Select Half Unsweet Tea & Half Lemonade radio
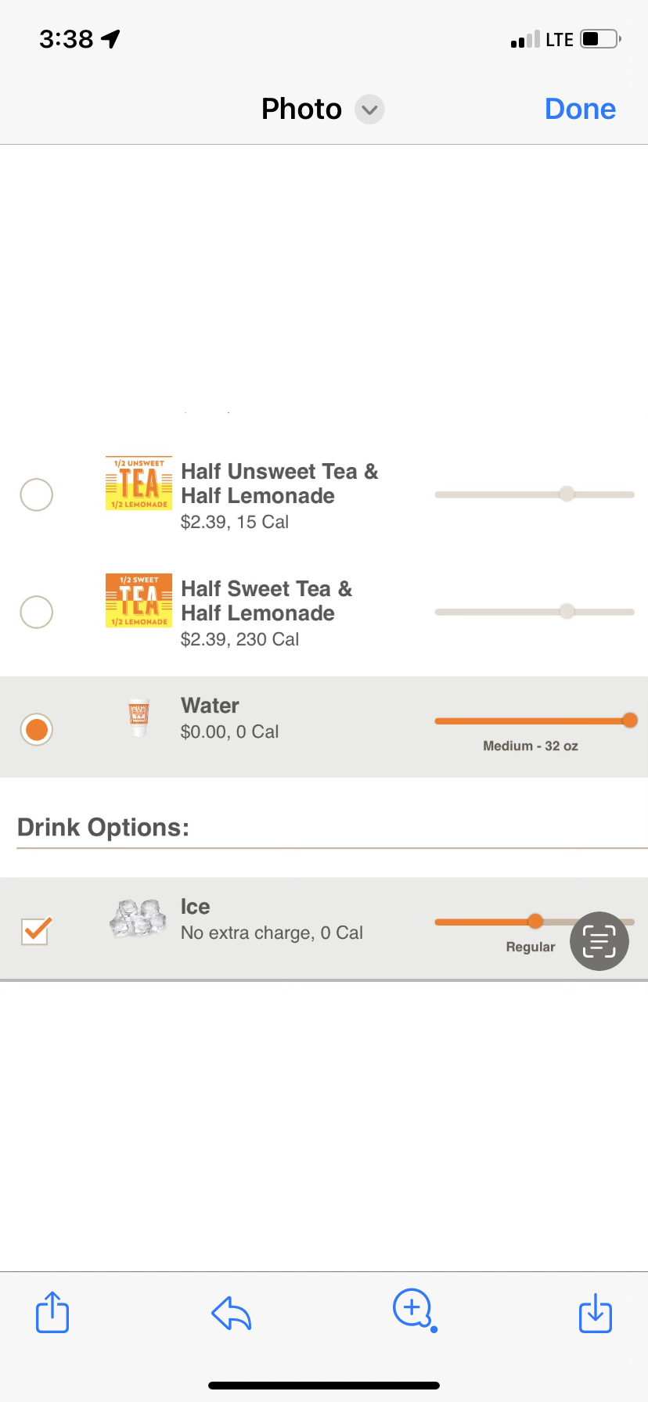 [x=37, y=494]
